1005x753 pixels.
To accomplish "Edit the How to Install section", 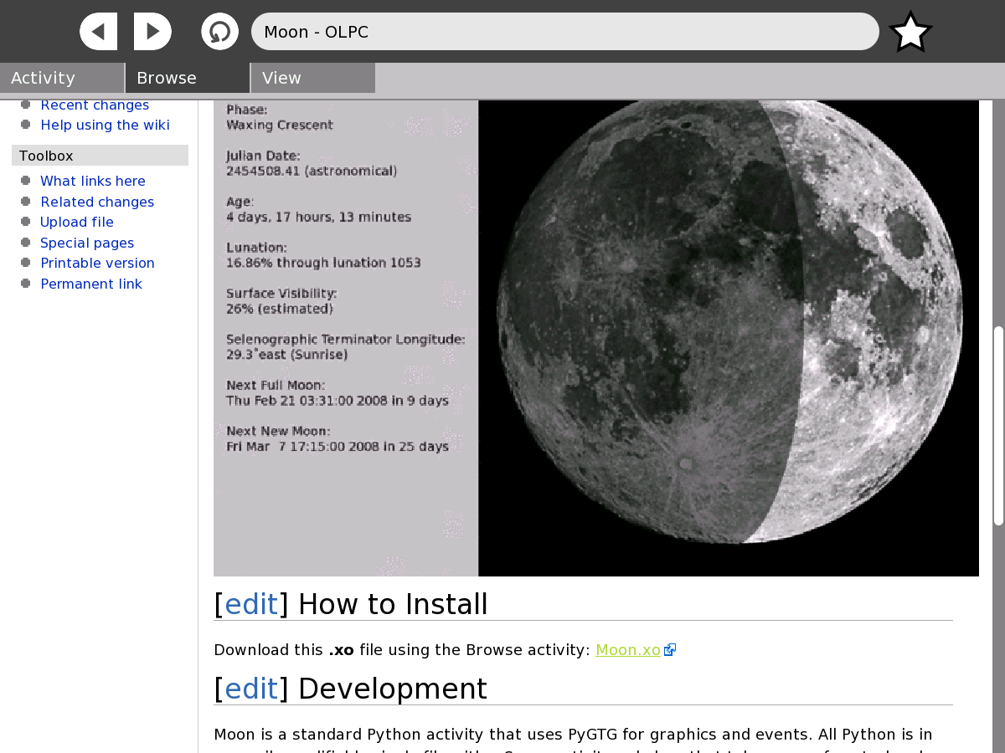I will click(x=251, y=604).
